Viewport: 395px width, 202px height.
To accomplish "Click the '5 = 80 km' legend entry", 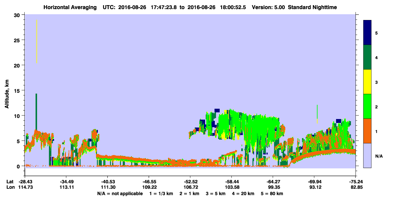I will pos(272,194).
